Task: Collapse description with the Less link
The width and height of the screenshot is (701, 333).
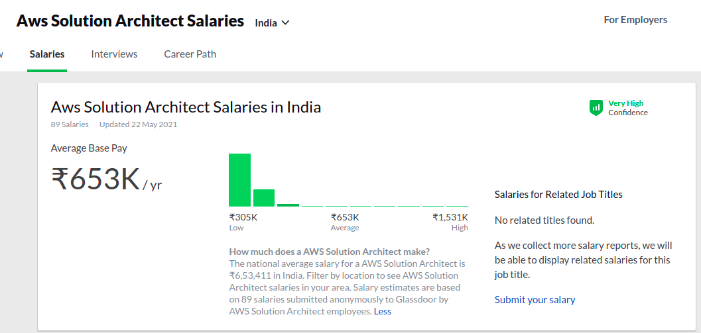Action: click(x=383, y=311)
